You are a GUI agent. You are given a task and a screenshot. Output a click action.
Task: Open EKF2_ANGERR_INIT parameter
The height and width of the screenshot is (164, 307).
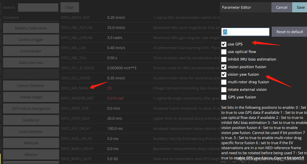pos(140,98)
